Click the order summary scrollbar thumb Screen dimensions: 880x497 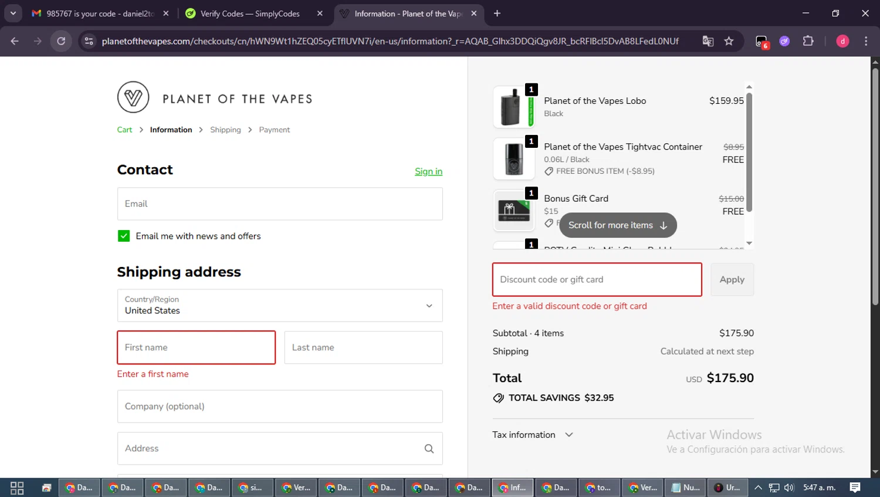tap(749, 153)
